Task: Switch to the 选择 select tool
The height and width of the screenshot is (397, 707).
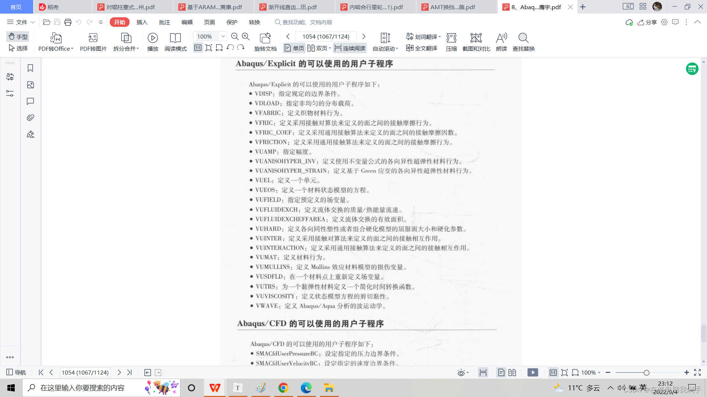Action: coord(18,48)
